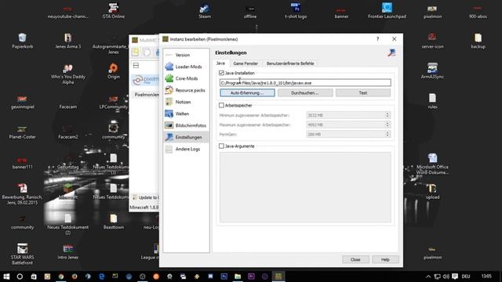Click the PermGen spinner arrows
The image size is (502, 282).
coord(387,134)
